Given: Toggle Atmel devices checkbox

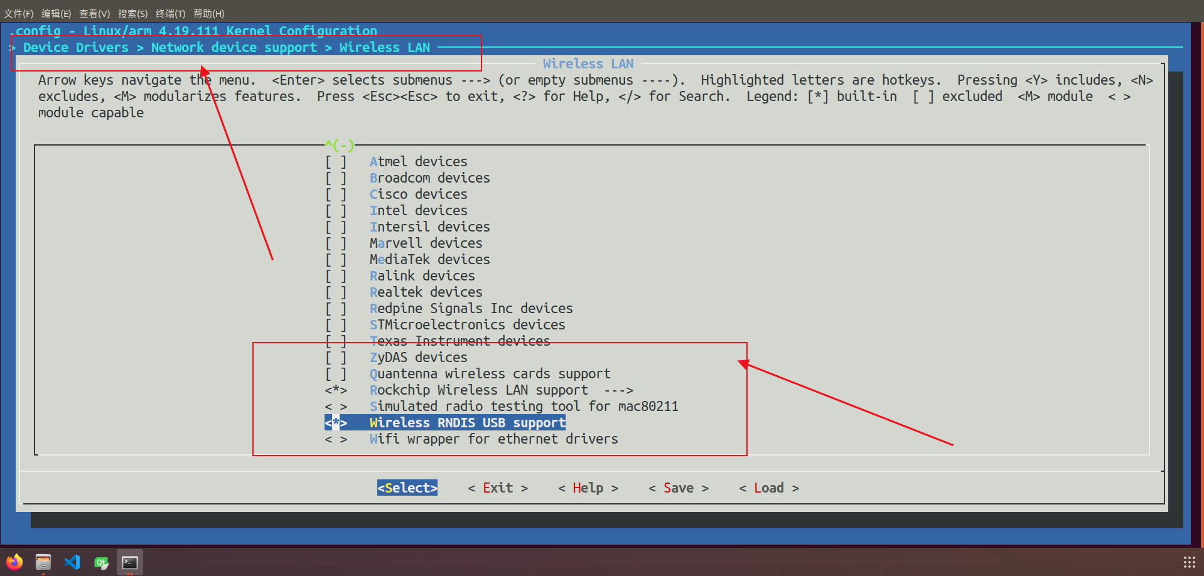Looking at the screenshot, I should pos(336,162).
